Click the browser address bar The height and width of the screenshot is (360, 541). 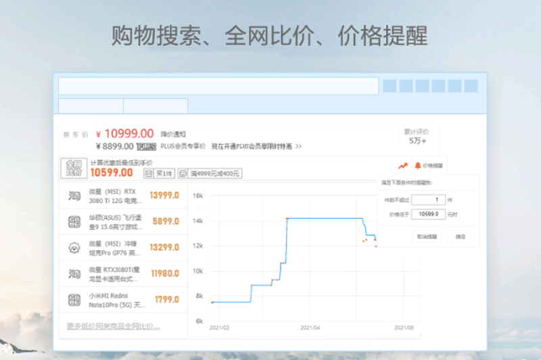pyautogui.click(x=218, y=86)
